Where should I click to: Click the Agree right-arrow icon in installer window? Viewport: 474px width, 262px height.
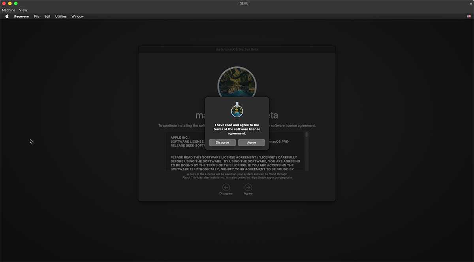248,187
